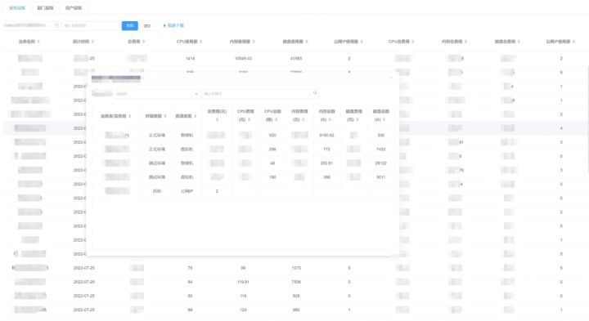Sort dialog by 总费用(元) sort icon
This screenshot has height=321, width=589.
[x=217, y=120]
